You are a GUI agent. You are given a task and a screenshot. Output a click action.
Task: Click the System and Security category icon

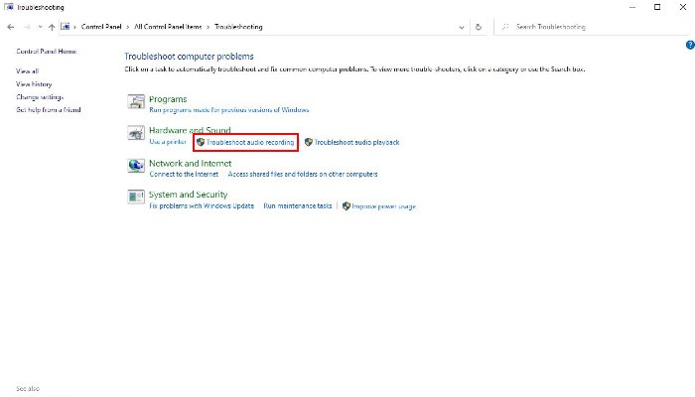tap(136, 198)
